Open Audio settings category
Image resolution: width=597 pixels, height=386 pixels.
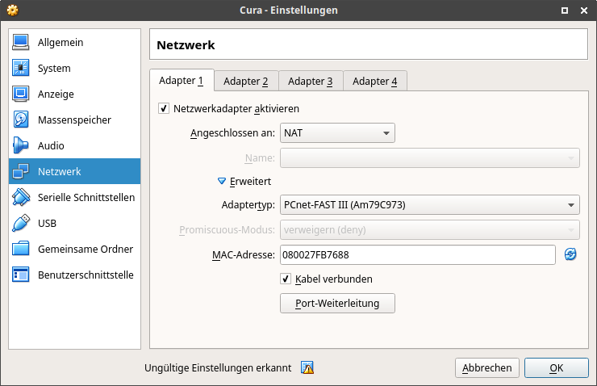pyautogui.click(x=74, y=145)
